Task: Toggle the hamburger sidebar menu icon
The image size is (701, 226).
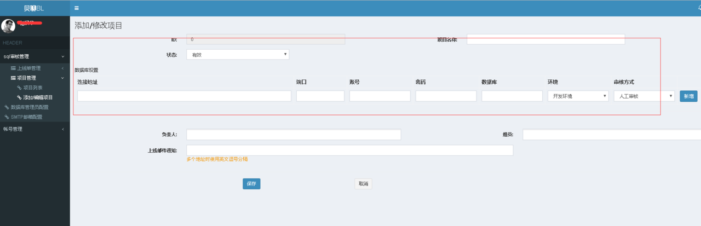Action: [77, 8]
